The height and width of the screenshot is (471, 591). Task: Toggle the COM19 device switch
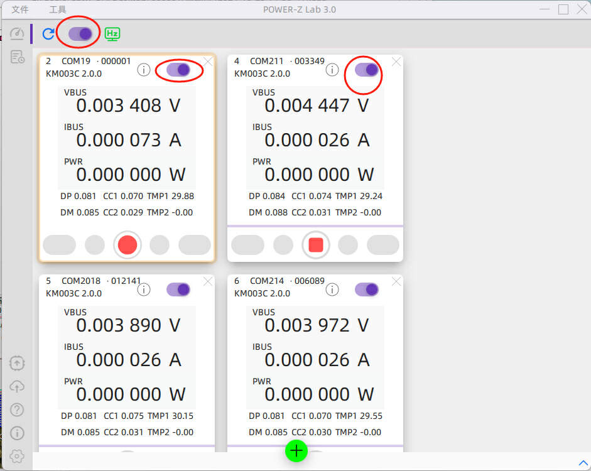[178, 70]
